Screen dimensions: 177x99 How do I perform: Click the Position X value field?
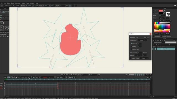tap(30, 5)
